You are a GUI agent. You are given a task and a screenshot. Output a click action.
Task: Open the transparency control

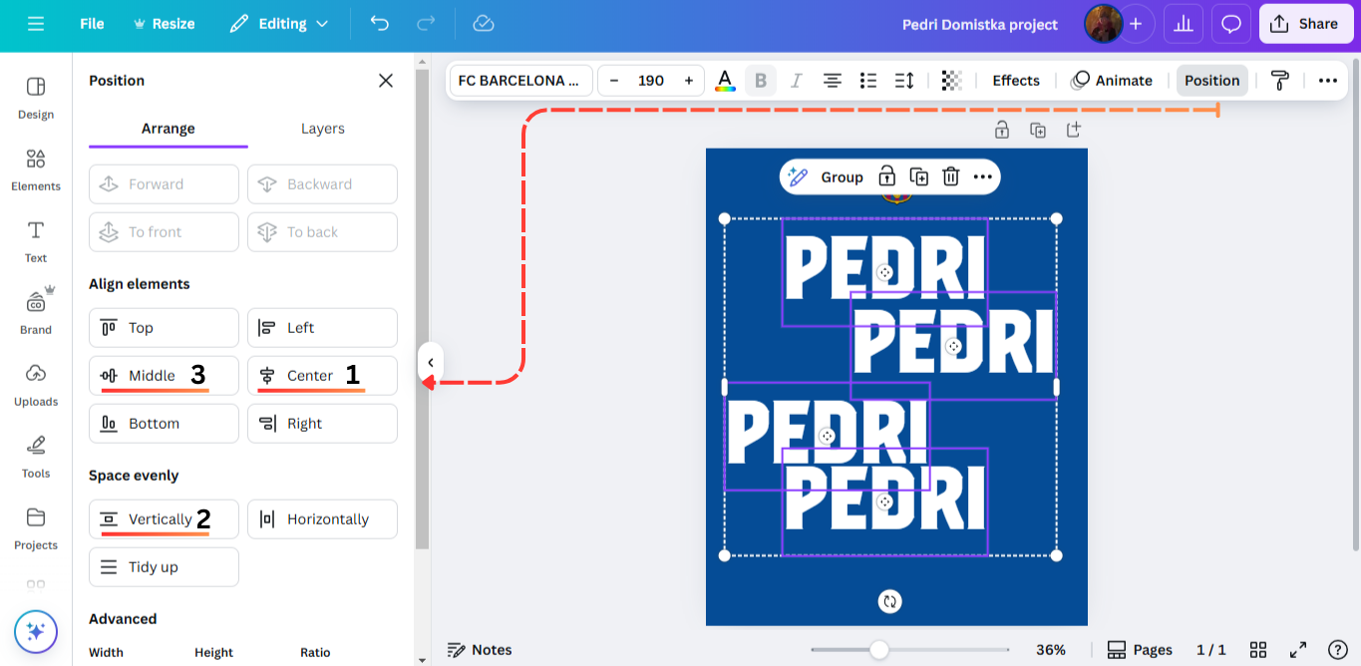tap(951, 81)
